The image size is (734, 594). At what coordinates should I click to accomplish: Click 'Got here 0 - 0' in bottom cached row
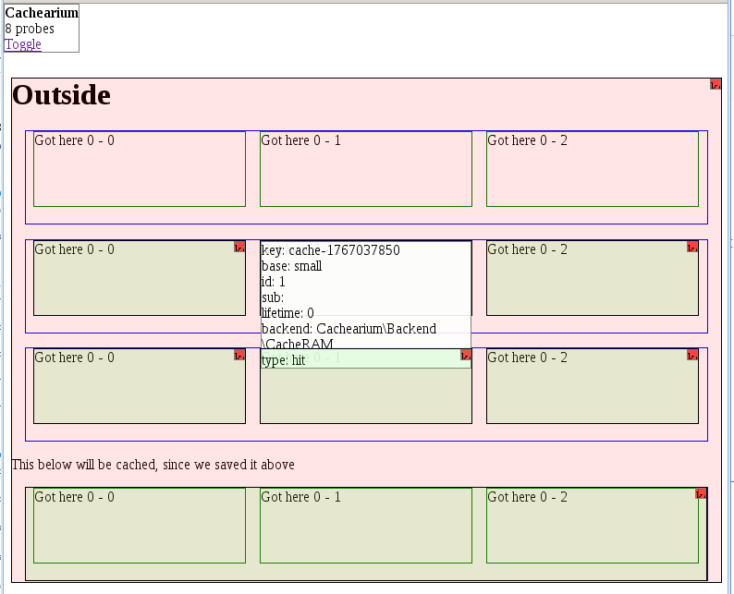click(75, 497)
